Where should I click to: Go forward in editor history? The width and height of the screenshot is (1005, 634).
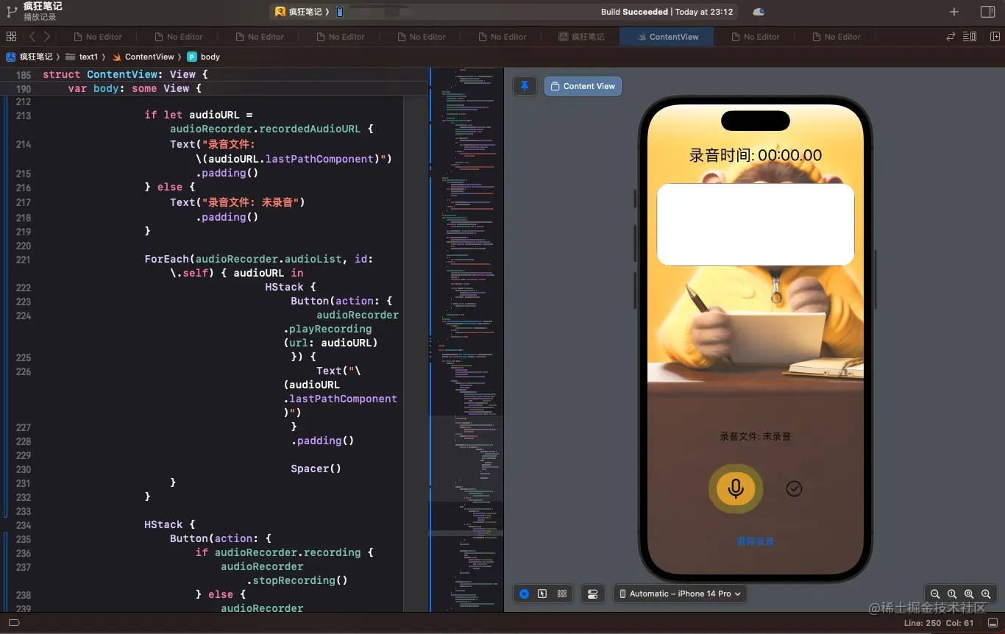pyautogui.click(x=47, y=36)
